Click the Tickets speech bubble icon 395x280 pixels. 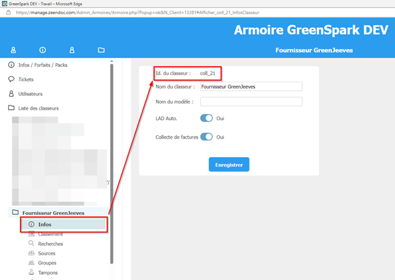point(11,79)
